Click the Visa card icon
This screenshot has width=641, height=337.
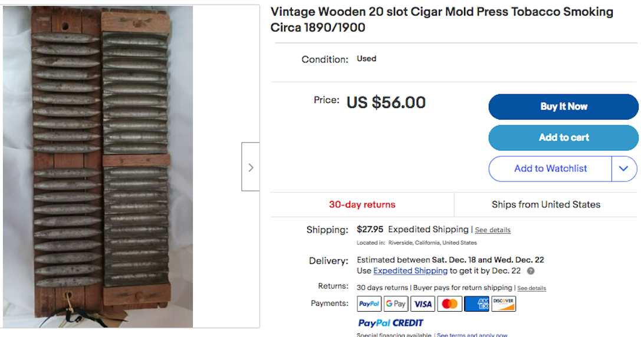[423, 304]
